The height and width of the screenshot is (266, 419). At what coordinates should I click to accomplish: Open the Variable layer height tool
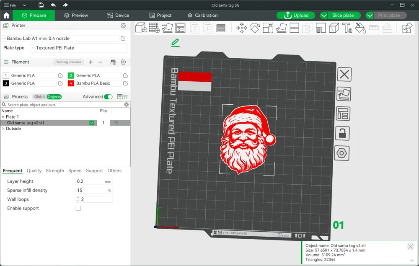[221, 28]
